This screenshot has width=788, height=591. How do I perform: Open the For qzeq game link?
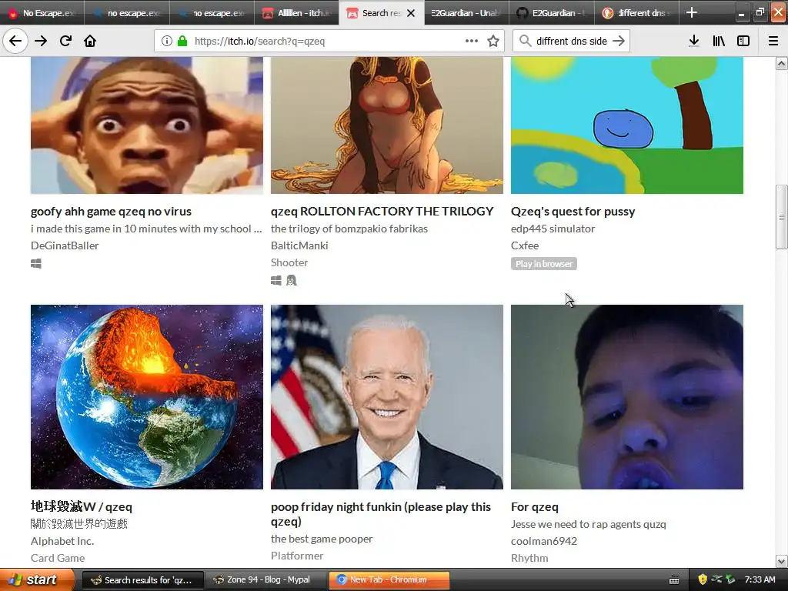535,506
